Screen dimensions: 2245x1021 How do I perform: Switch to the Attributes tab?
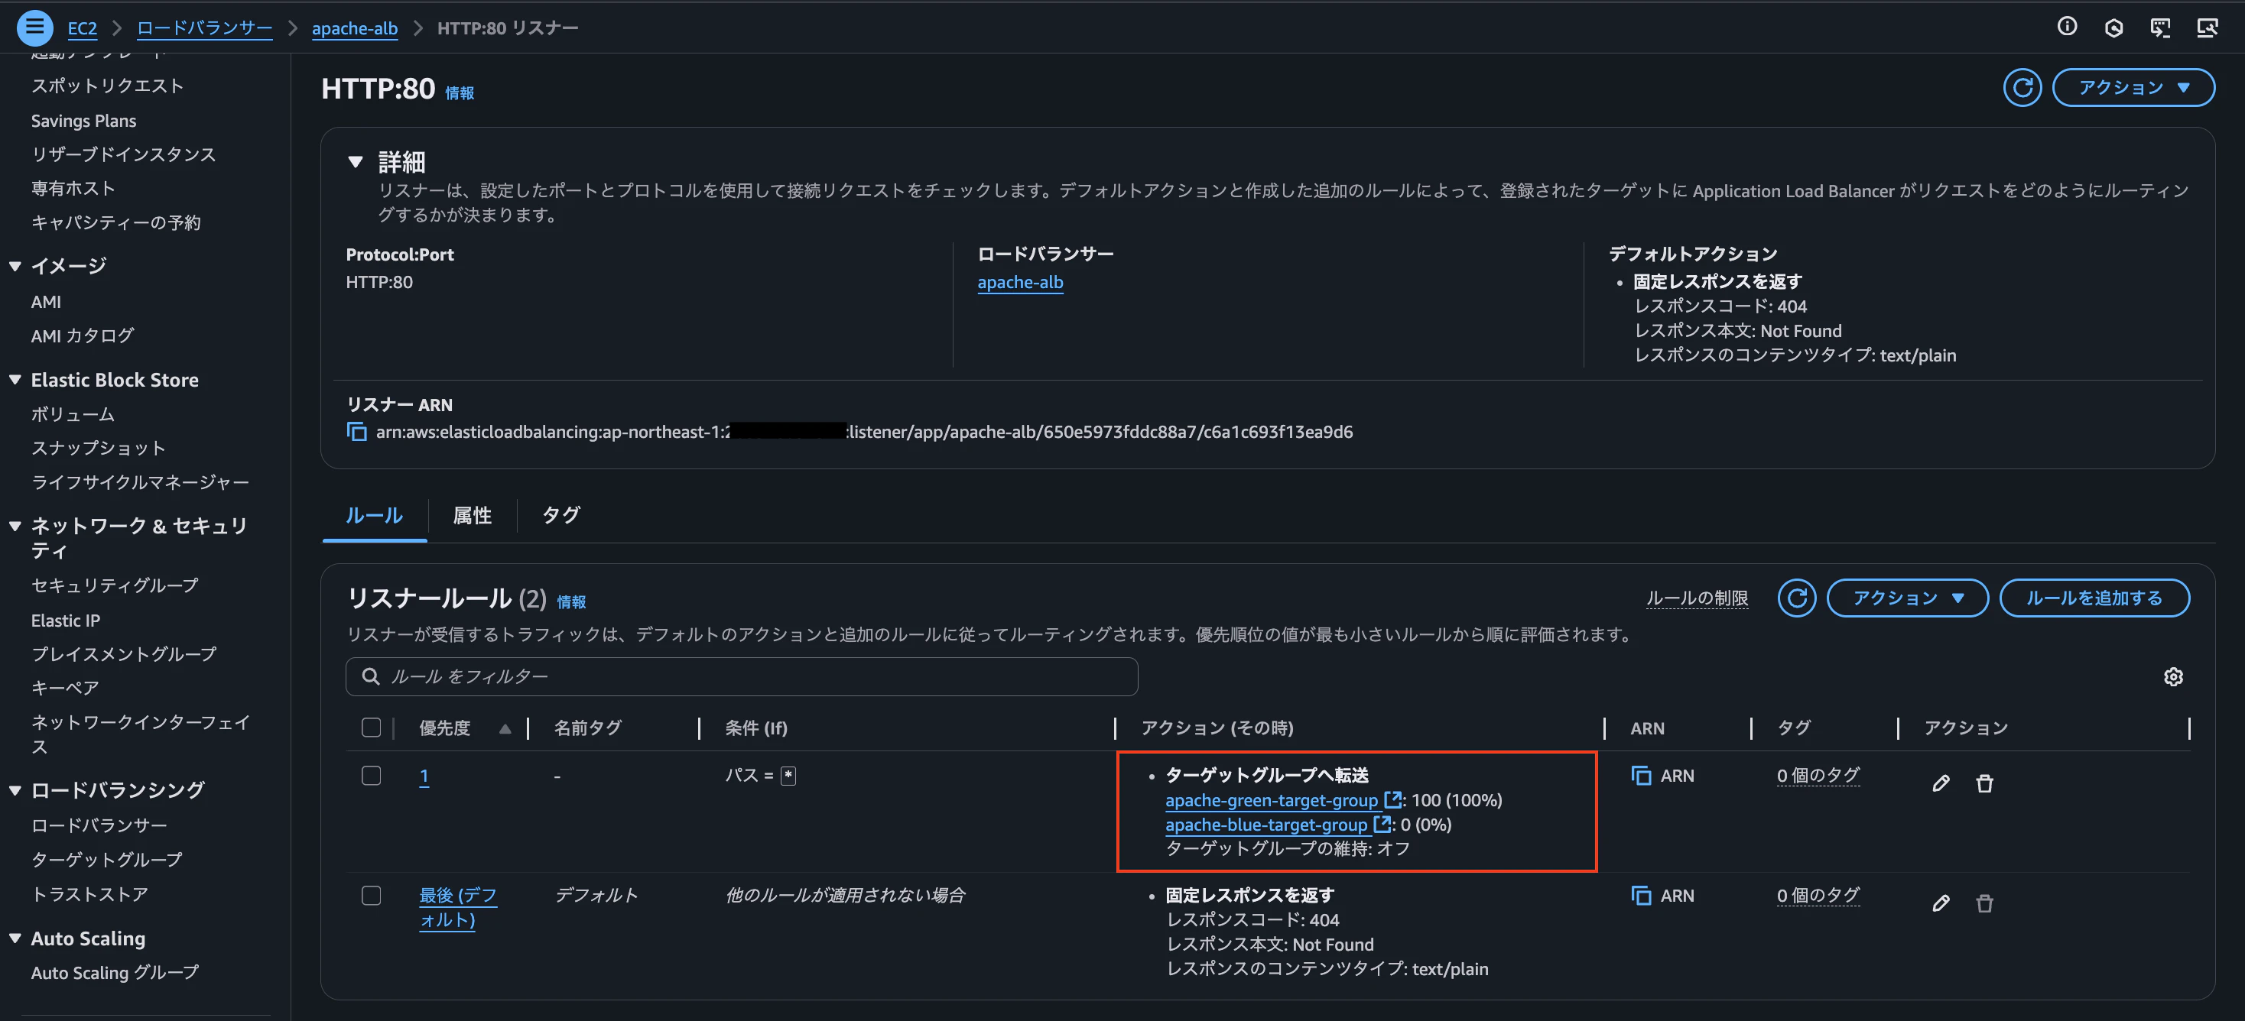coord(473,516)
